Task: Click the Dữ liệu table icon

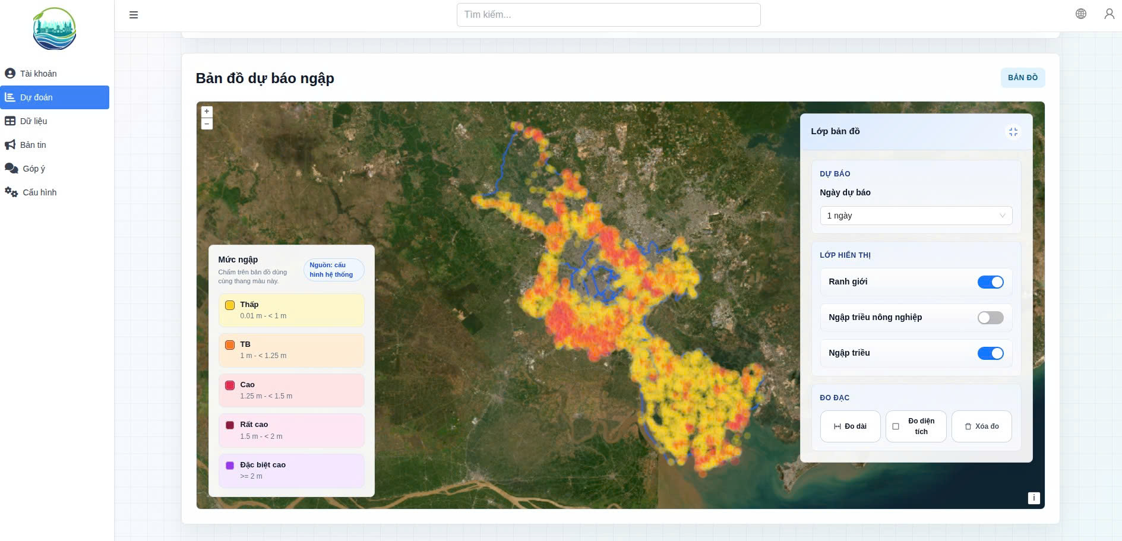Action: [x=10, y=121]
